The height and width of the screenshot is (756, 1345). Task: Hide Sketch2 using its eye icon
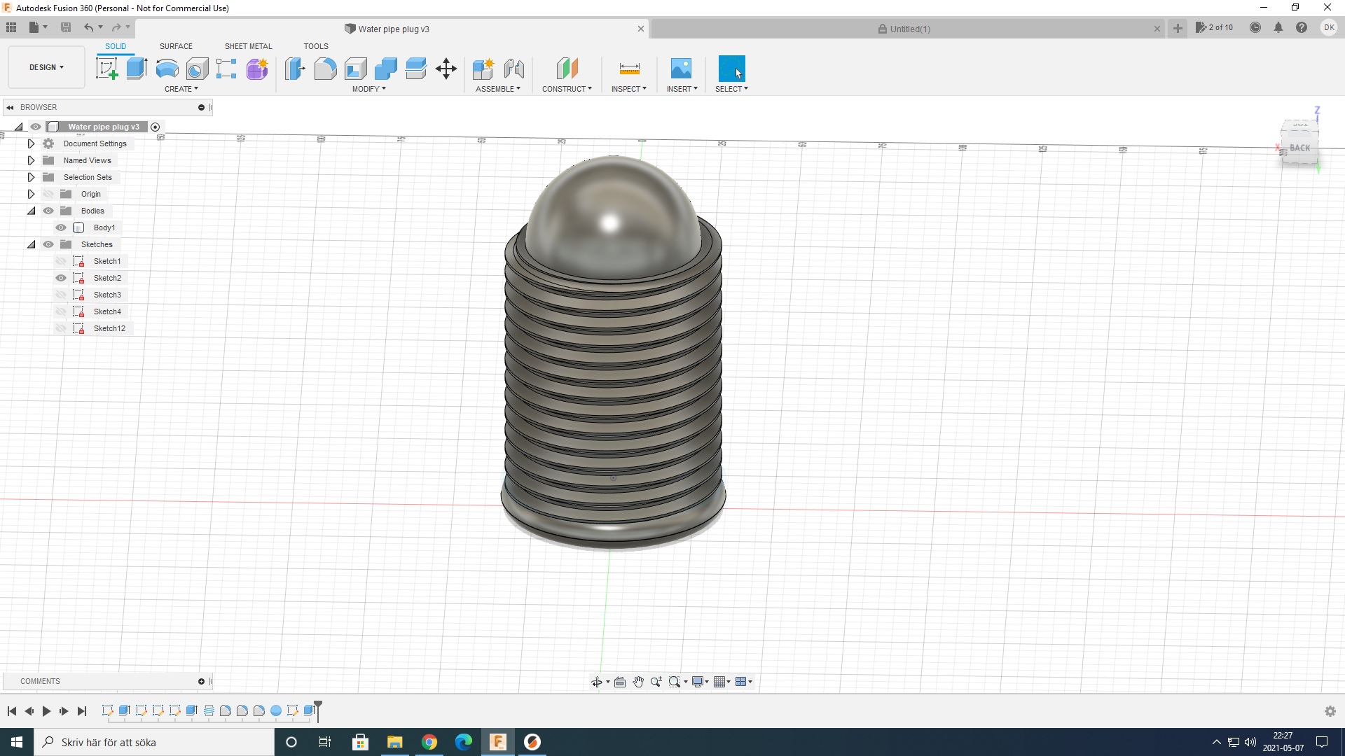[61, 278]
